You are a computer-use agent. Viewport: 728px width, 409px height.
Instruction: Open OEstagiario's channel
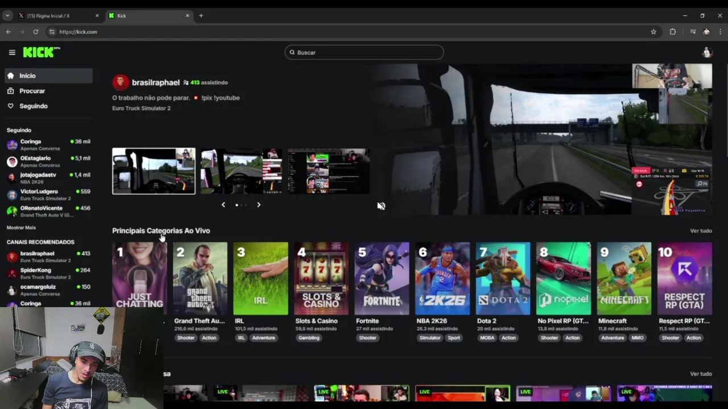pos(48,161)
